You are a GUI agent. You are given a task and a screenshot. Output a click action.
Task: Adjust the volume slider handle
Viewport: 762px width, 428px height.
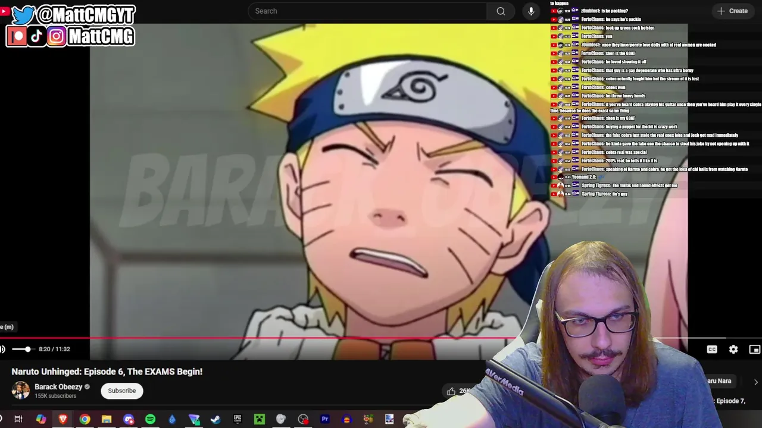[27, 350]
